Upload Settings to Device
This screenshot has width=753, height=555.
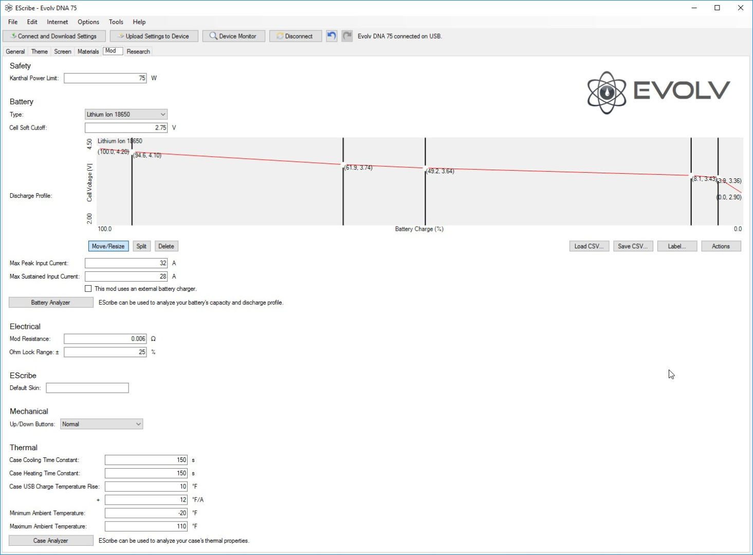pos(154,36)
